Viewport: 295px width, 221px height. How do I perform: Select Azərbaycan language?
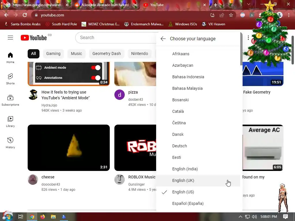coord(198,65)
